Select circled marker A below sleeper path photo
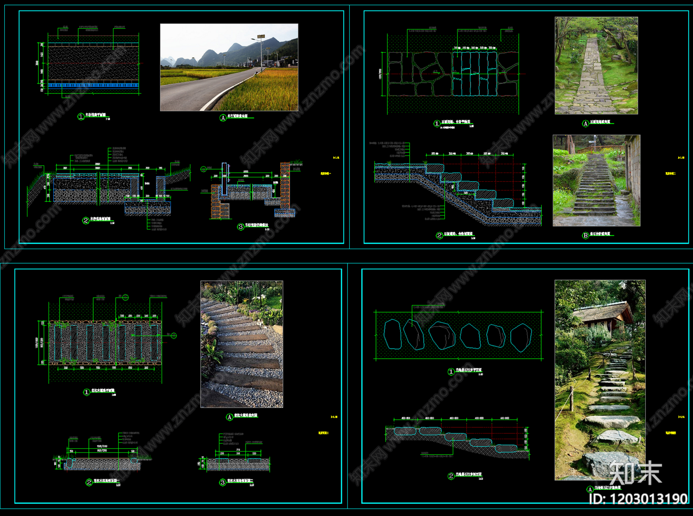The width and height of the screenshot is (693, 516). (x=229, y=417)
